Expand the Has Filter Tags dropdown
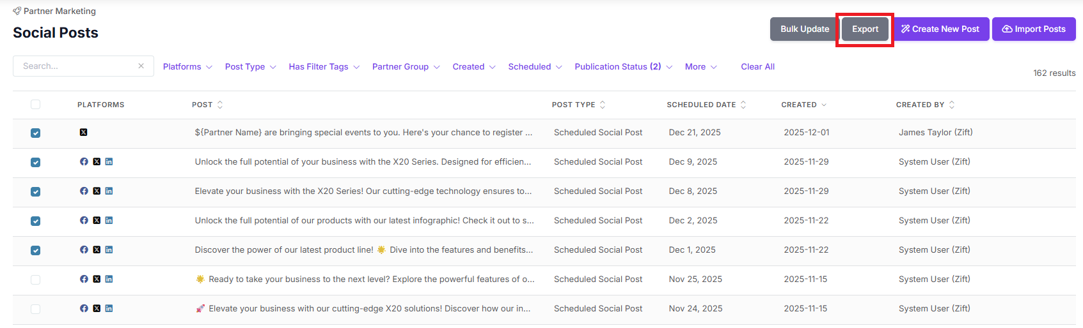Screen dimensions: 1083x328 324,66
